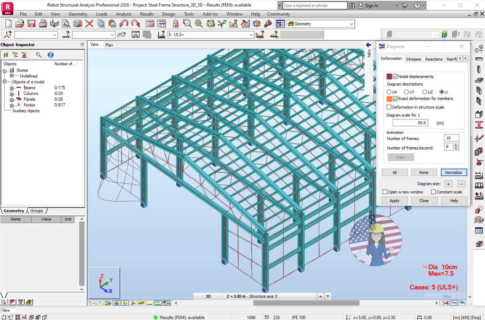The height and width of the screenshot is (320, 485).
Task: Open a saved project file
Action: tap(18, 23)
